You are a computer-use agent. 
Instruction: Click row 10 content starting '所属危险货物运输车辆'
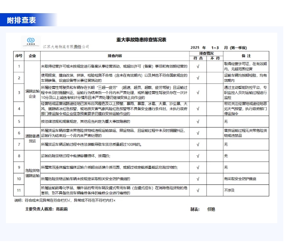(85, 179)
